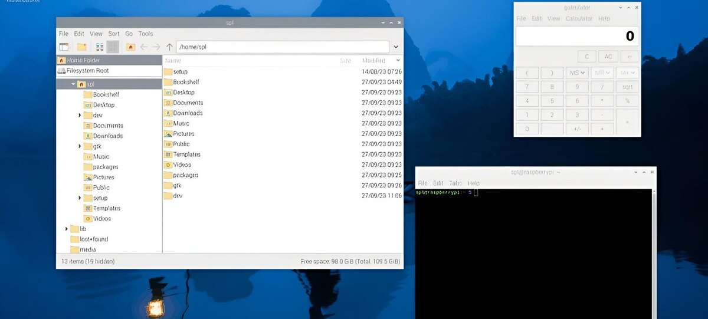Collapse the spl node in the directory tree
The width and height of the screenshot is (708, 319).
tap(73, 84)
